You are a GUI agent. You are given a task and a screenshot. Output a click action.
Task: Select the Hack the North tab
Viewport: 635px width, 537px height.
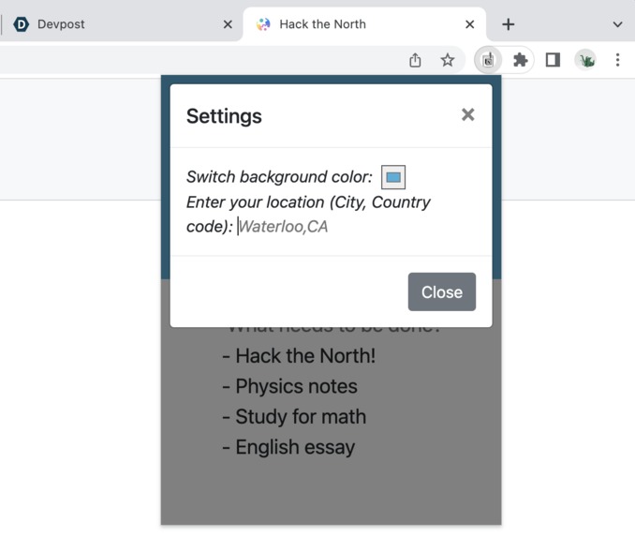(x=364, y=24)
